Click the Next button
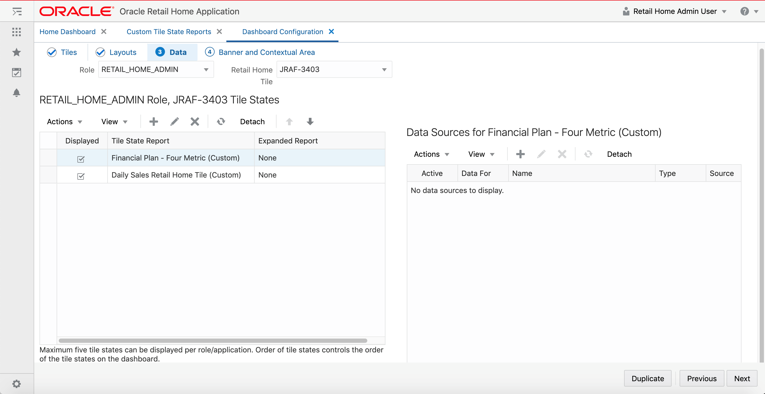765x394 pixels. tap(742, 378)
